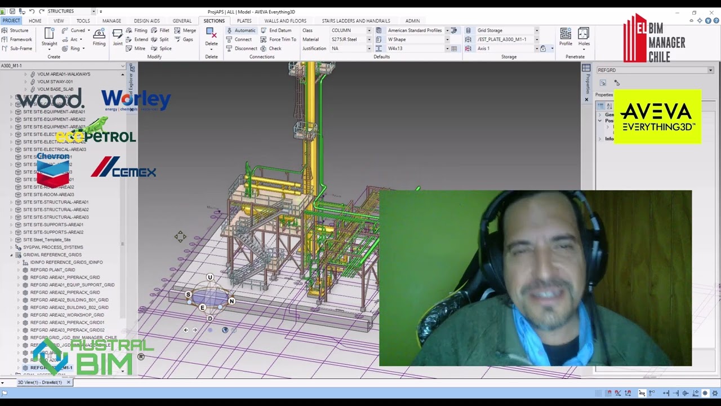Viewport: 721px width, 406px height.
Task: Open the Curved section dropdown
Action: coord(88,30)
